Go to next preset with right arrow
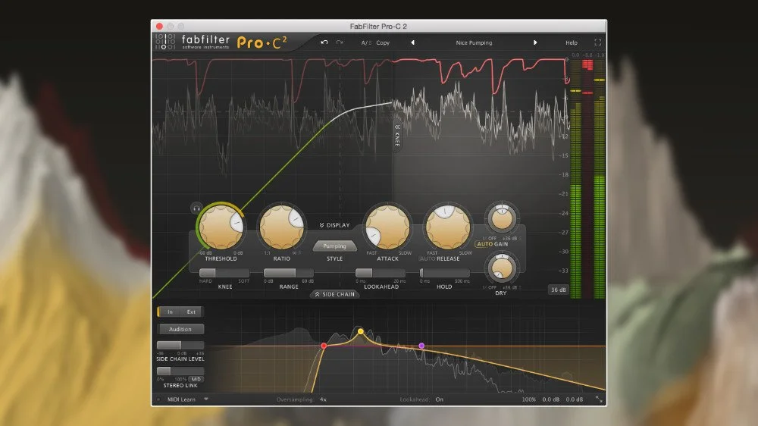The image size is (758, 426). (535, 42)
